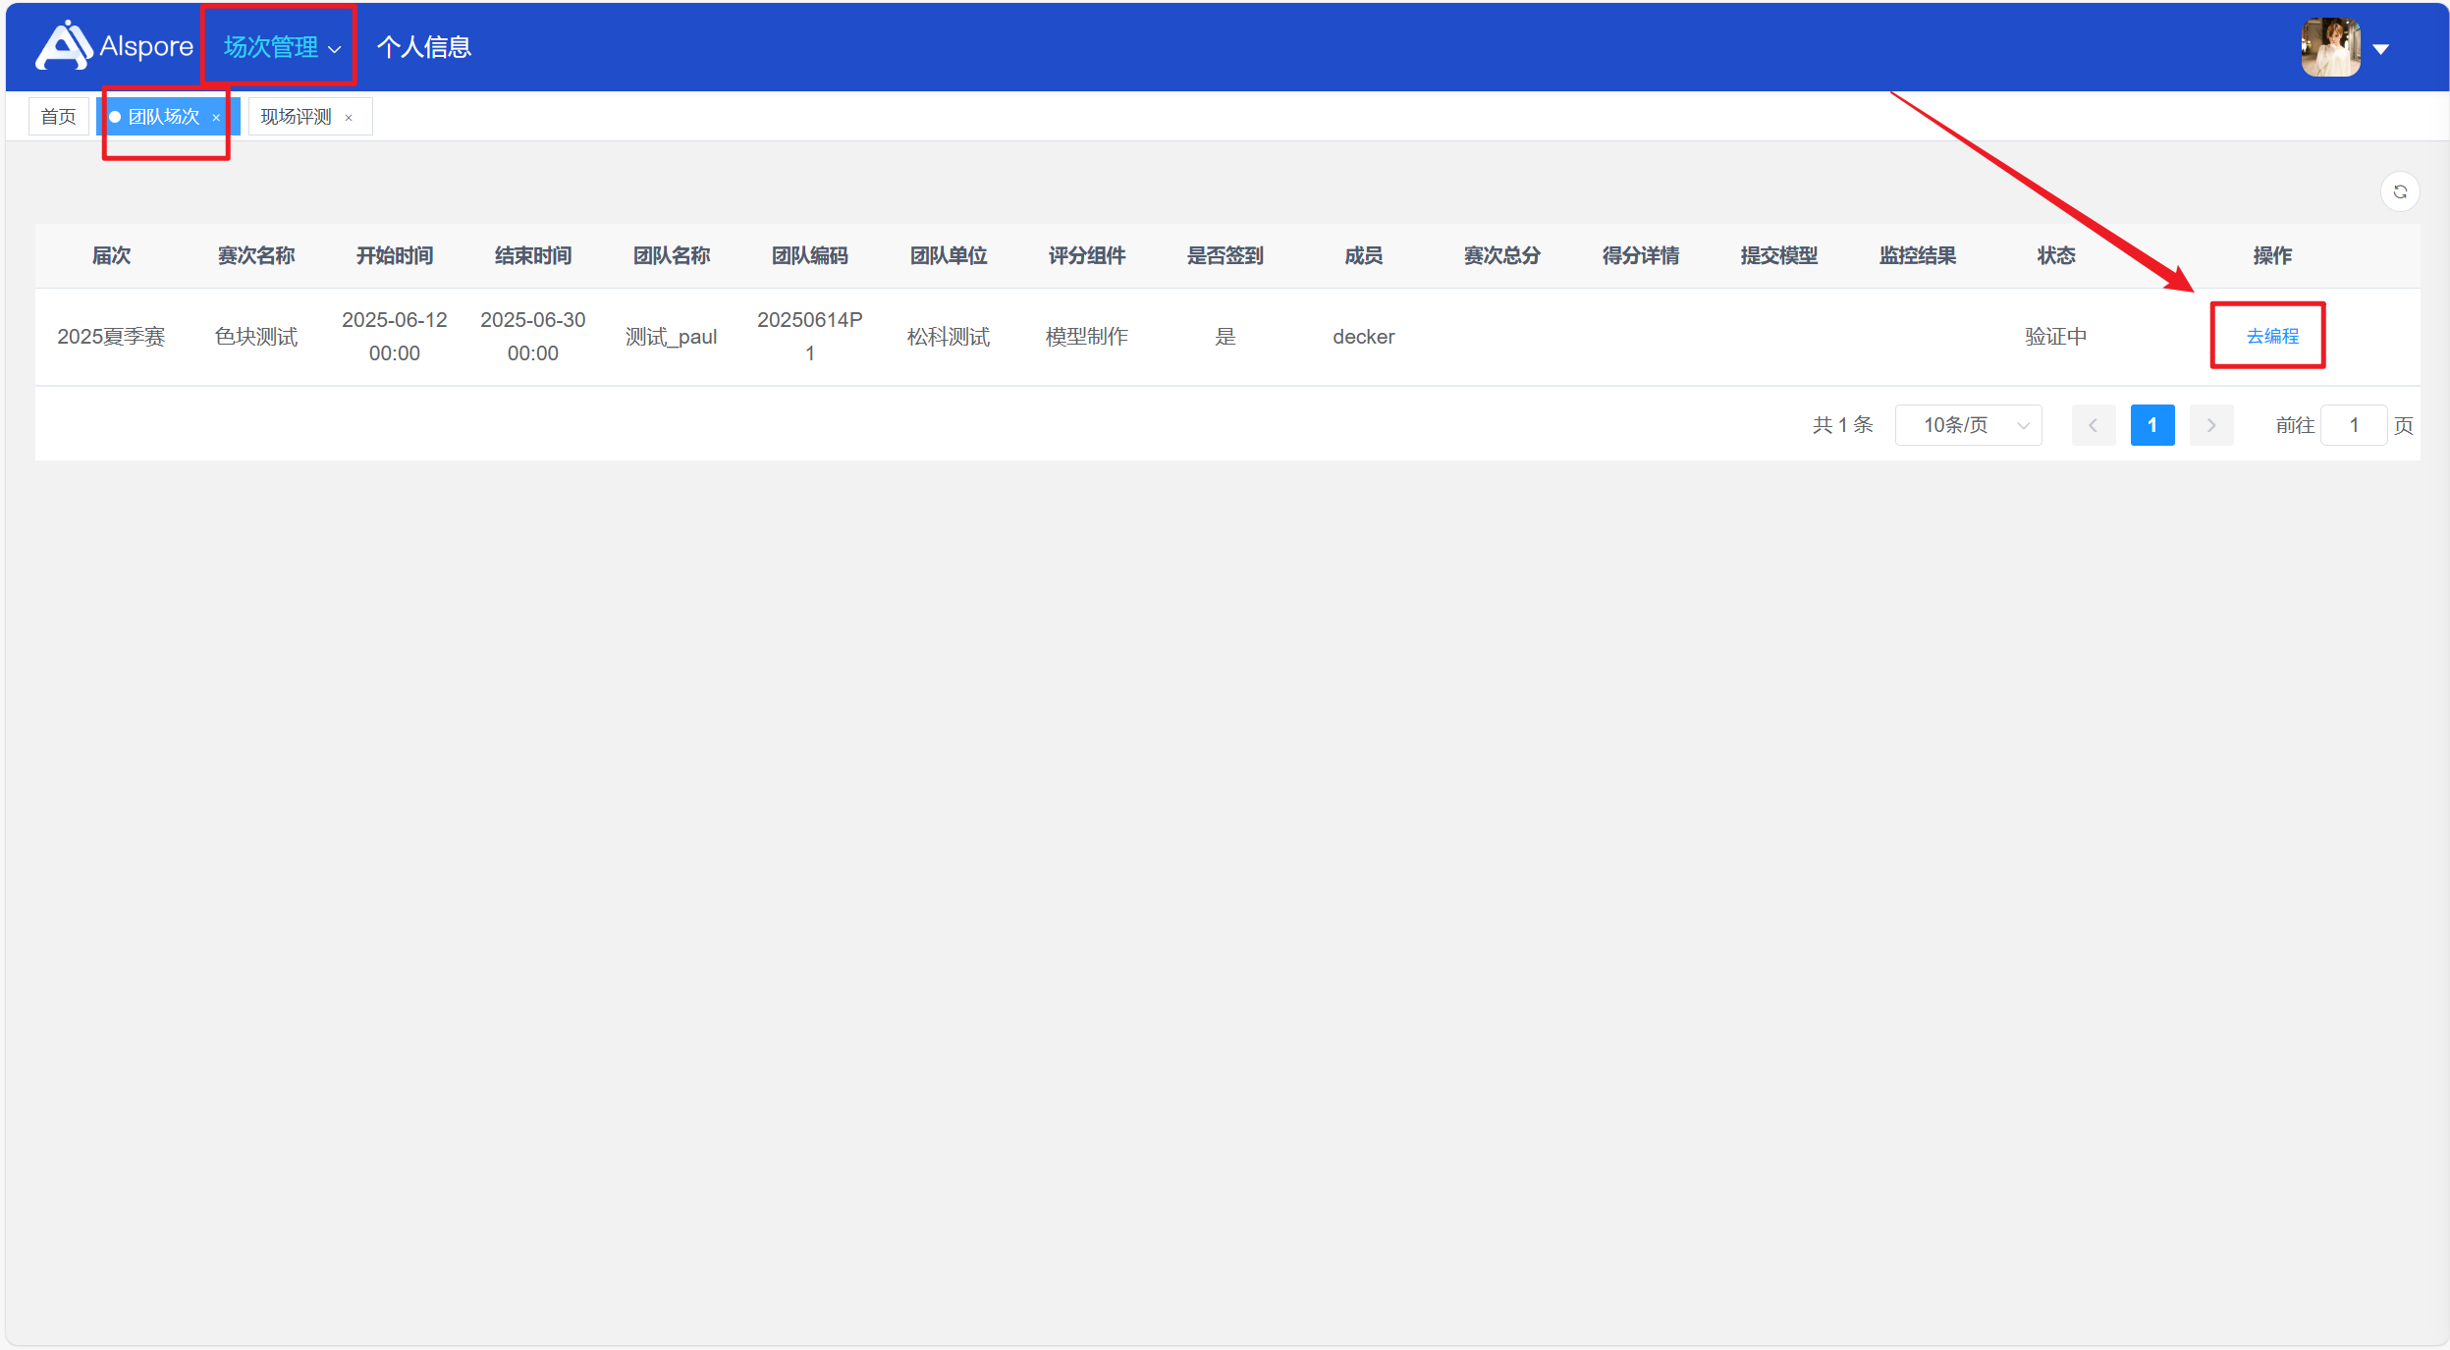Click the 2025夏季赛 row cell
2450x1350 pixels.
tap(111, 337)
